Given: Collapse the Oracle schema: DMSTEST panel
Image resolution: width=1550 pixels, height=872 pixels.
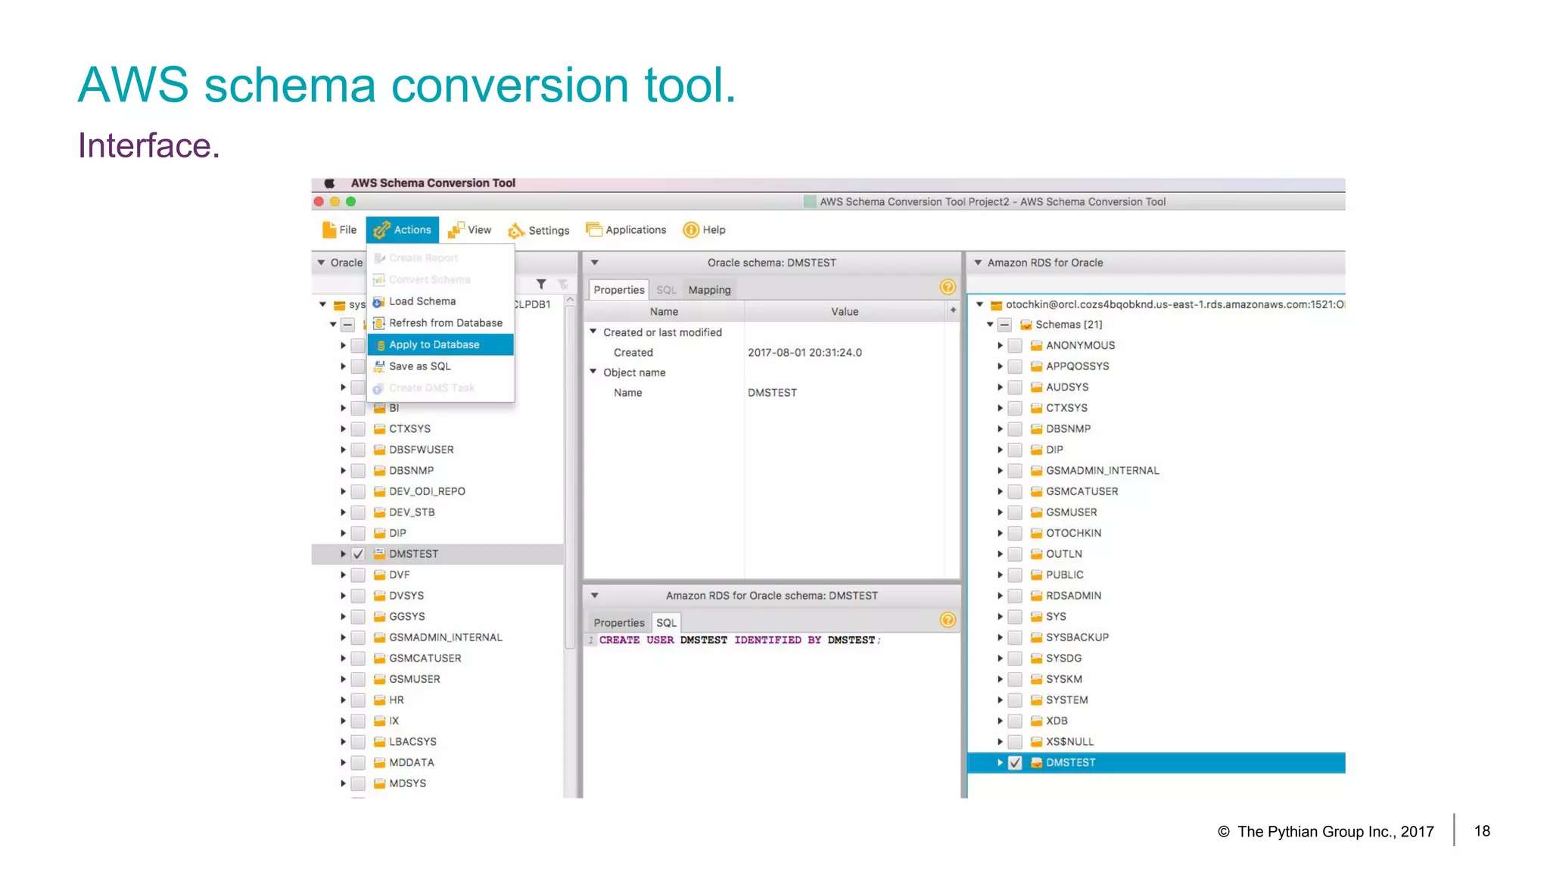Looking at the screenshot, I should pyautogui.click(x=595, y=263).
